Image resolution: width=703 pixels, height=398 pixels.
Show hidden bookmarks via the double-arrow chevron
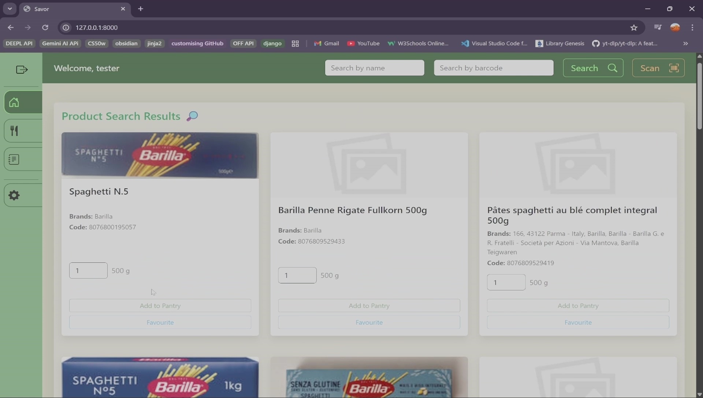click(x=685, y=44)
